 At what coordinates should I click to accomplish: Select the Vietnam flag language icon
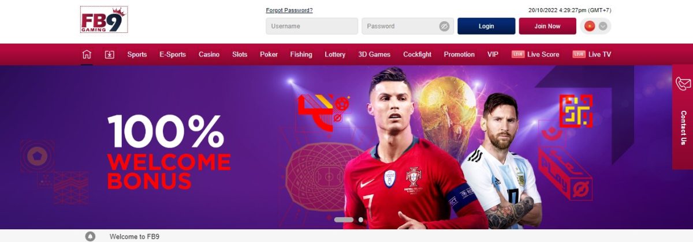click(x=590, y=26)
